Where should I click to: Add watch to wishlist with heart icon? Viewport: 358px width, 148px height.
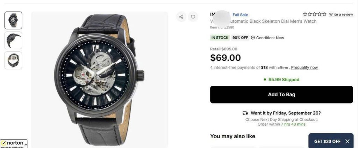[193, 16]
